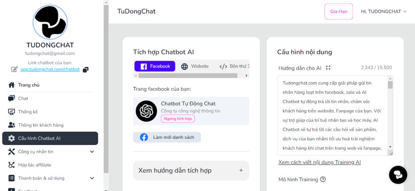Image resolution: width=415 pixels, height=191 pixels.
Task: Expand the Công cụ nhắn tin submenu chevron
Action: point(92,152)
